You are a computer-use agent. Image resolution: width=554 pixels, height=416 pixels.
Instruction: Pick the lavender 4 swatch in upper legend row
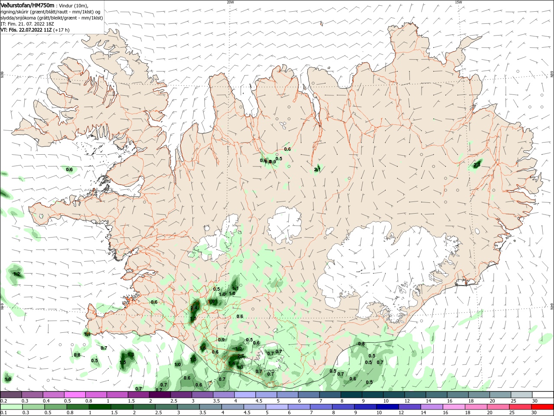point(244,395)
